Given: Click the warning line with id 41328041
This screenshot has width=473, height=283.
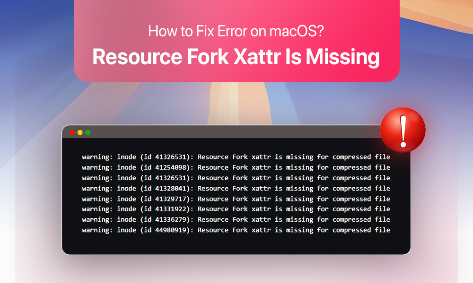Looking at the screenshot, I should pos(236,189).
